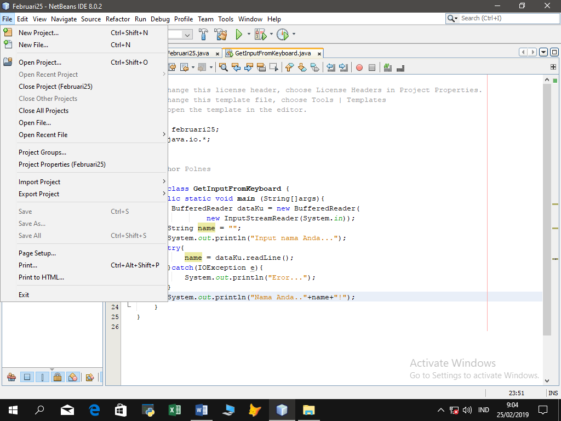Stop macro recording with the gray square icon

pyautogui.click(x=372, y=67)
